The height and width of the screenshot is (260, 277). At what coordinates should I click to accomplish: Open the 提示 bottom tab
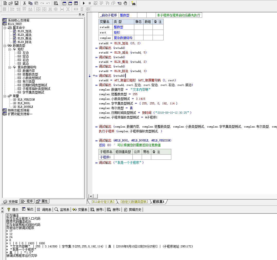point(13,210)
